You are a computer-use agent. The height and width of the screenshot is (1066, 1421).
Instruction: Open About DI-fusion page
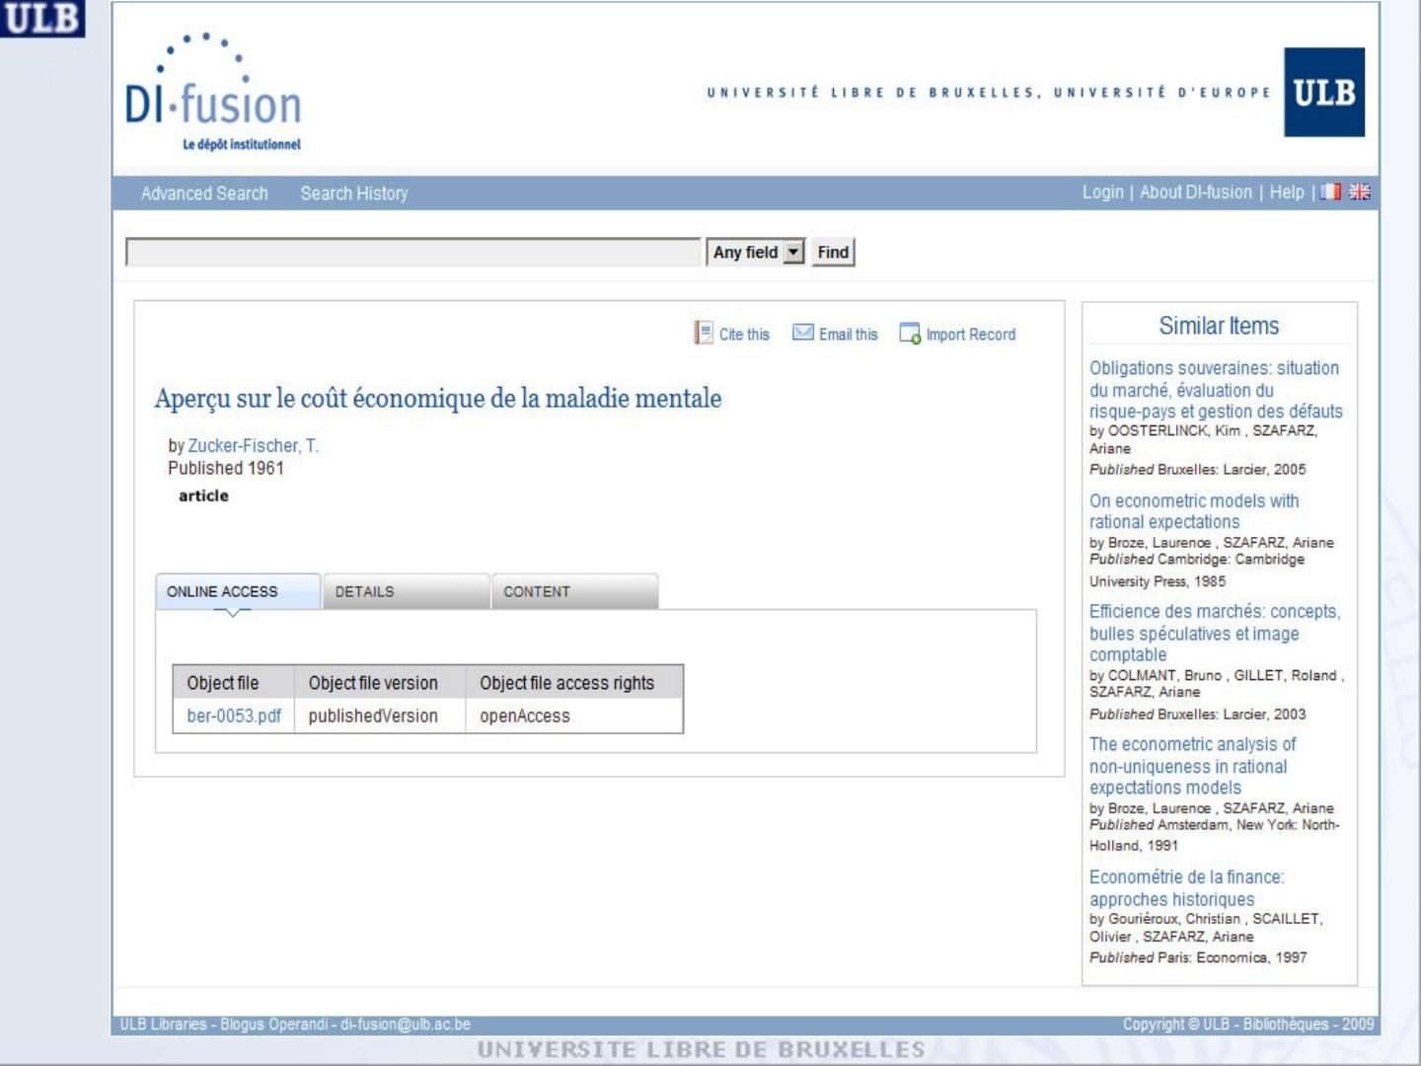pos(1196,192)
